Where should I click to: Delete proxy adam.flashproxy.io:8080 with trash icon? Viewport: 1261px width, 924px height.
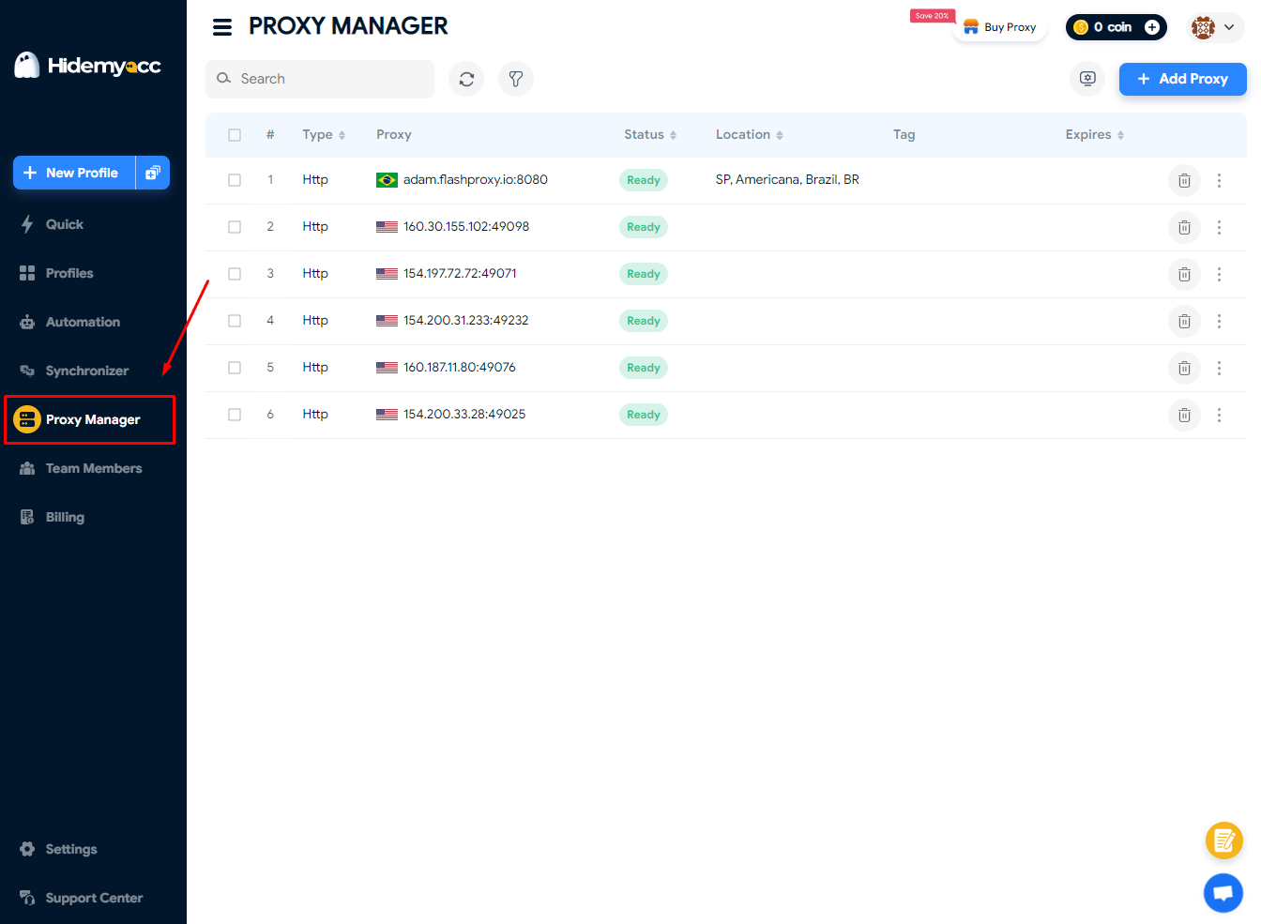coord(1184,180)
